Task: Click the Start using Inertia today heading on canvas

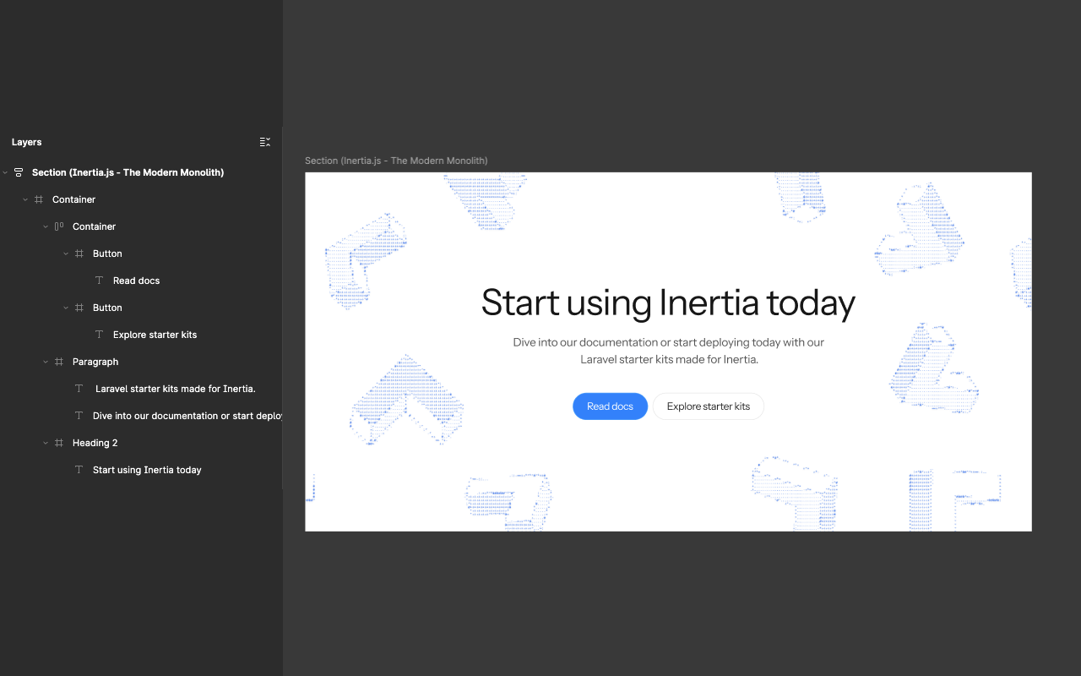Action: point(668,303)
